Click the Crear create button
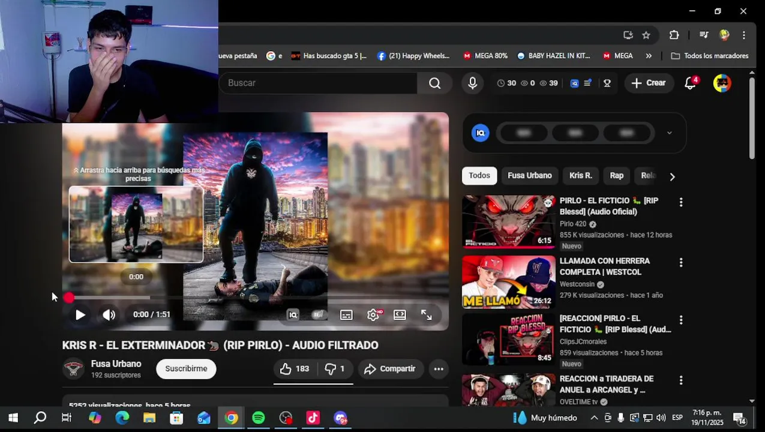Screen dimensions: 765x432 649,83
